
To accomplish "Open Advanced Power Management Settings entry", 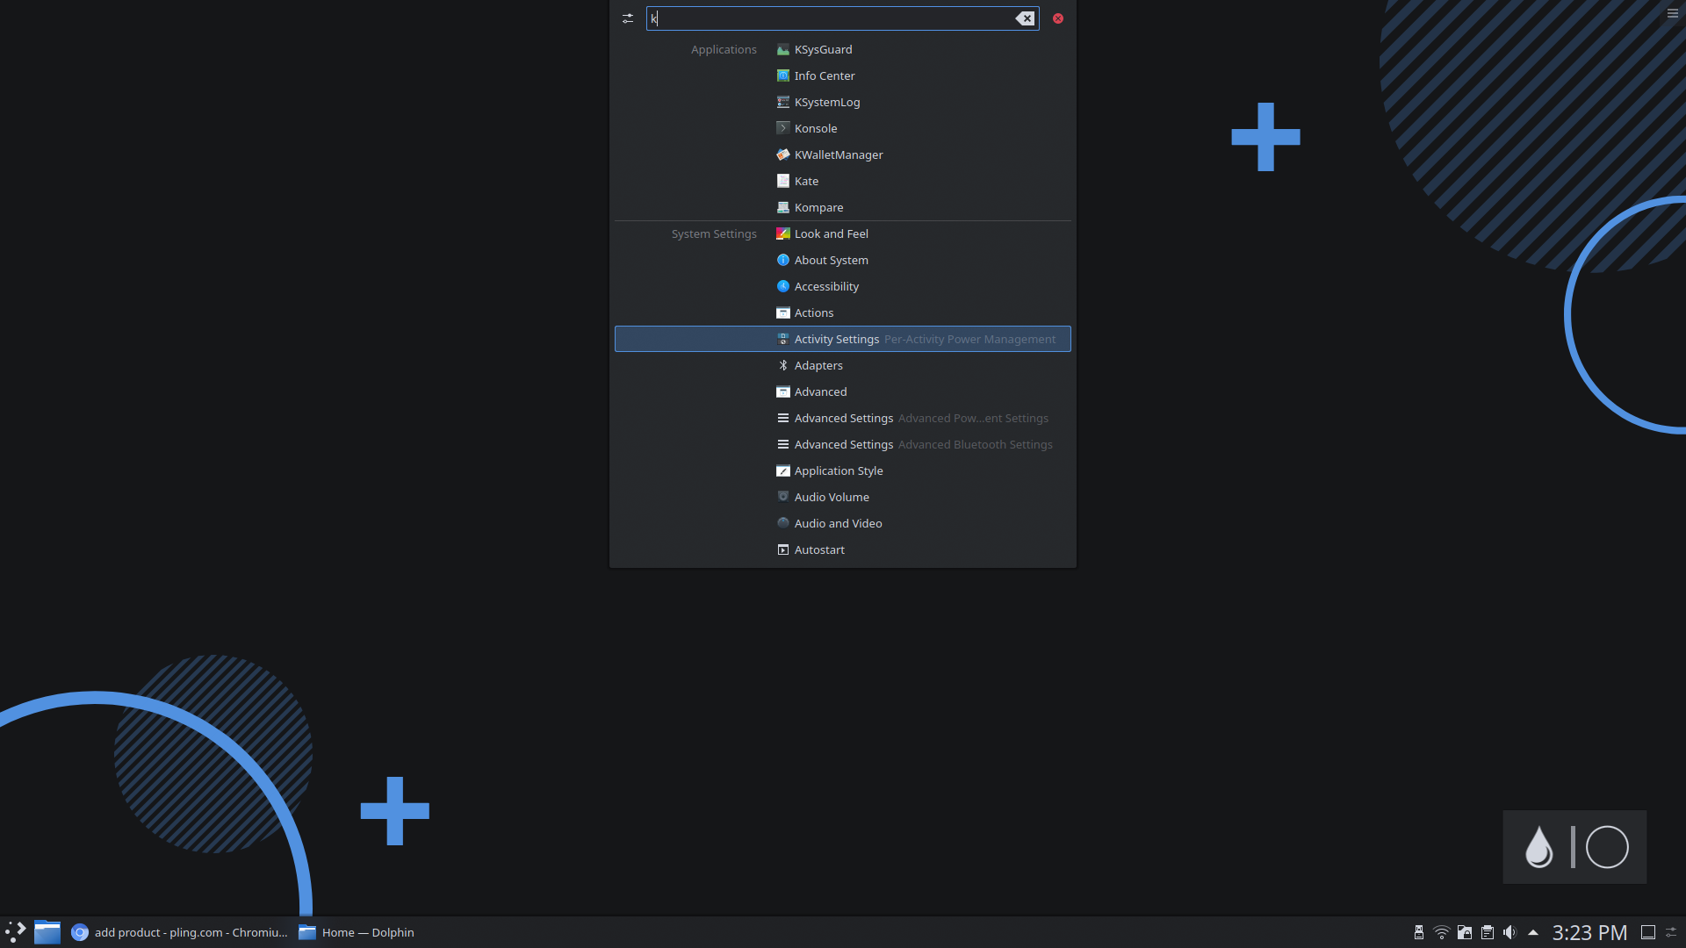I will (843, 418).
